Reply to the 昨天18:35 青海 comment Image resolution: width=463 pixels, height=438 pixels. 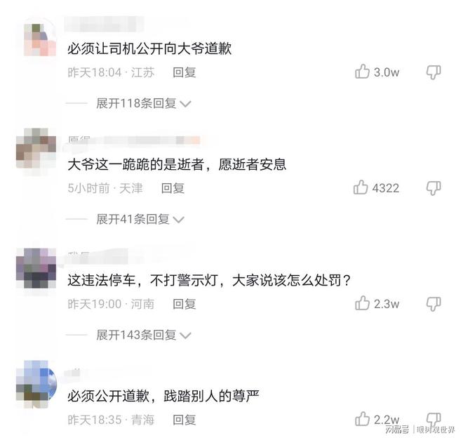(184, 420)
